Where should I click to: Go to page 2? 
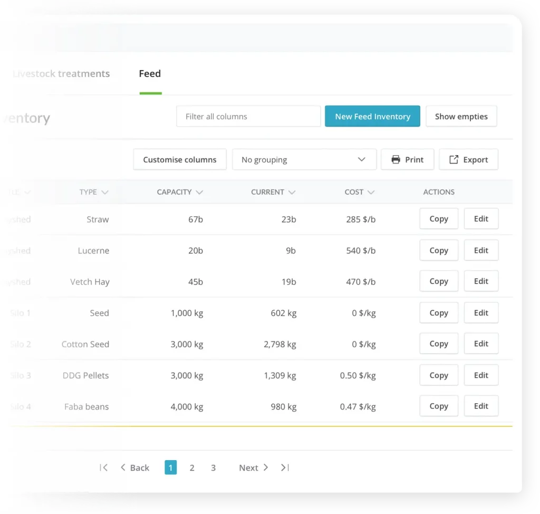point(192,468)
